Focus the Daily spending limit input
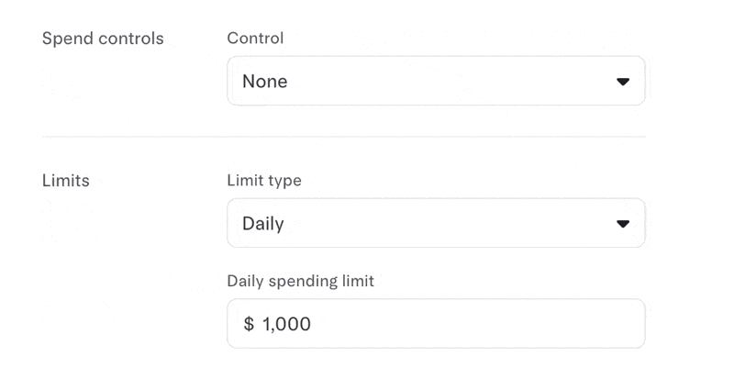 [436, 324]
